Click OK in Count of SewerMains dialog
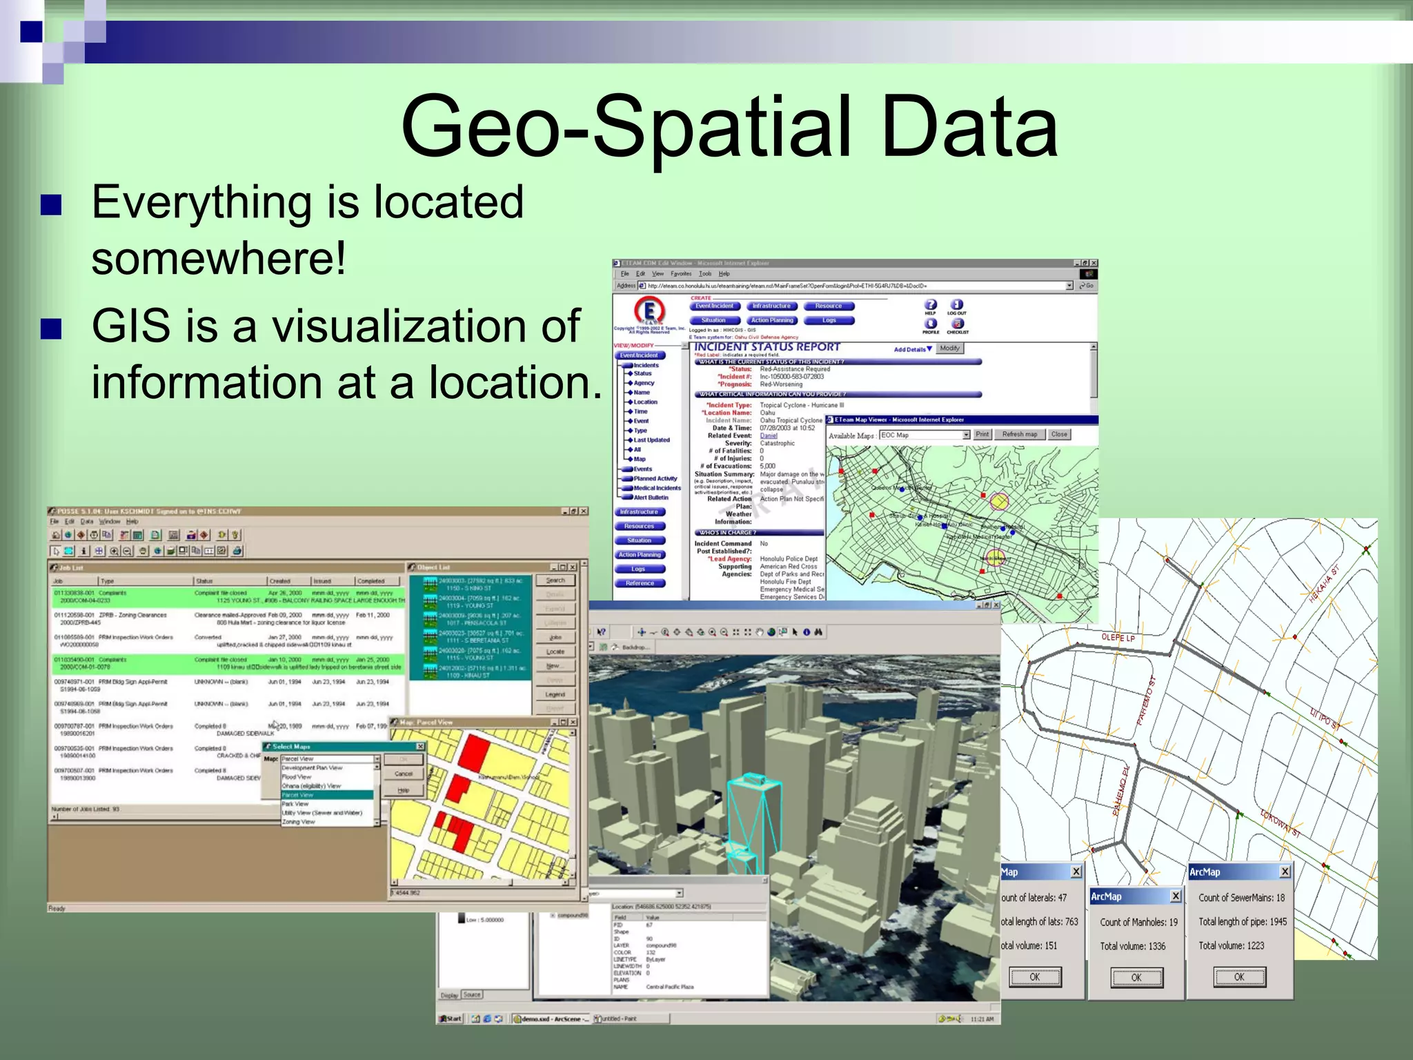The image size is (1413, 1060). pos(1239,976)
